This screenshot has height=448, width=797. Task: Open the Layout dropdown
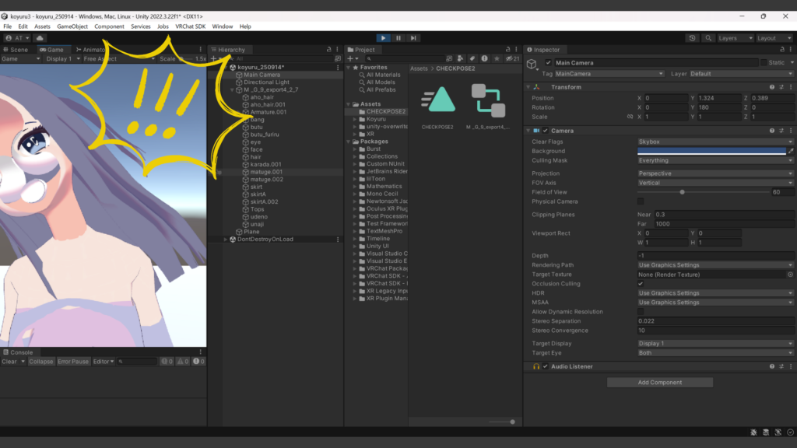[x=774, y=37]
